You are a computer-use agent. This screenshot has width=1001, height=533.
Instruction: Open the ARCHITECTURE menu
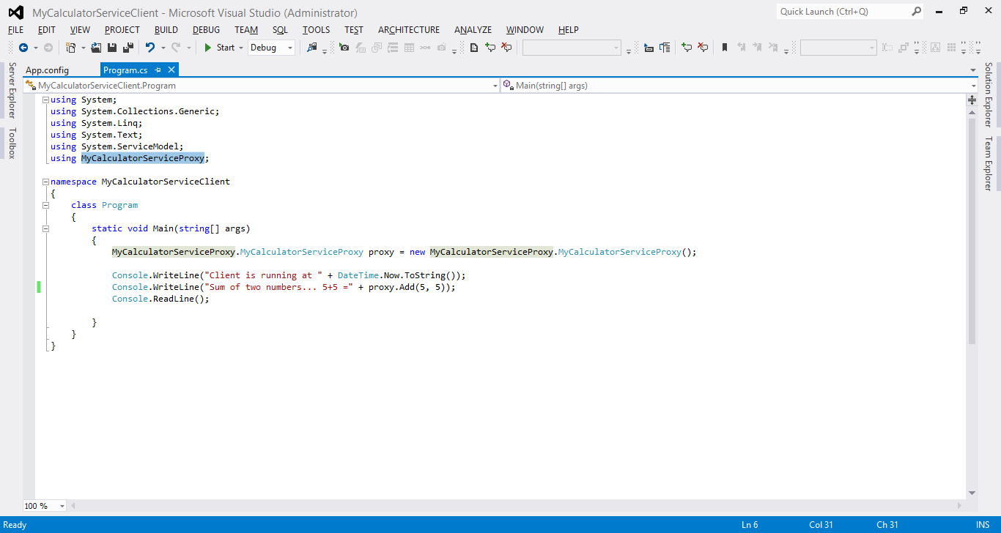point(409,30)
